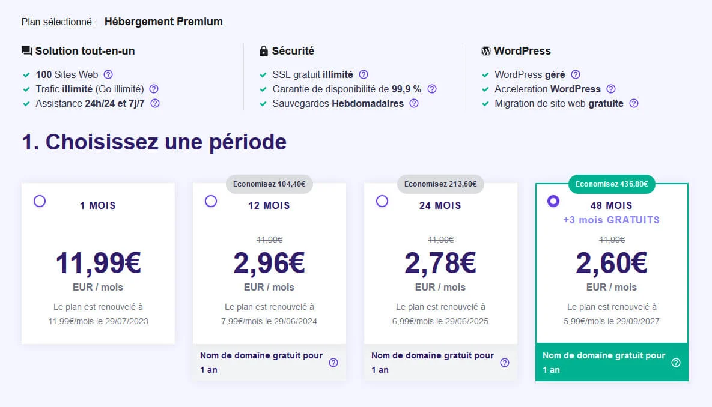
Task: Click help icon beside SSL gratuit illimité
Action: coord(364,74)
